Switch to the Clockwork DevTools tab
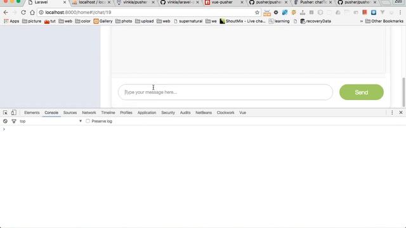The width and height of the screenshot is (406, 228). [x=226, y=113]
